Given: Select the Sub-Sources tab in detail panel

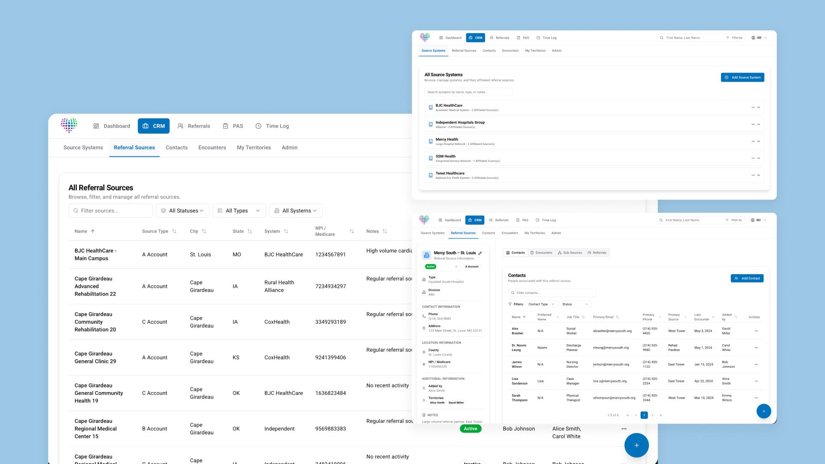Looking at the screenshot, I should point(570,253).
